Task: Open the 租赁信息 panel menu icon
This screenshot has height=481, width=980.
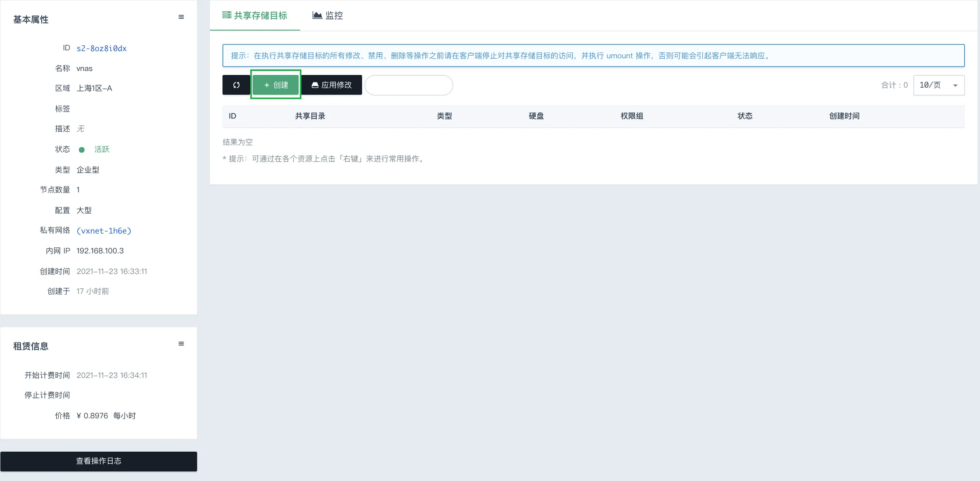Action: 181,344
